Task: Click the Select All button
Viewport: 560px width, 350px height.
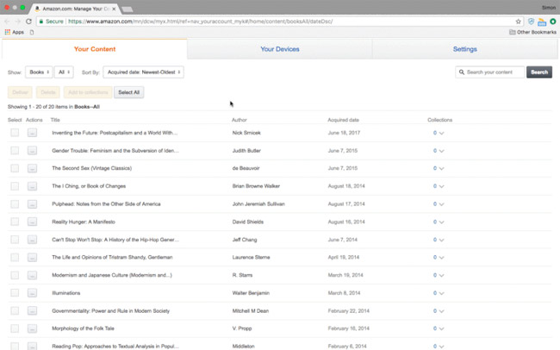Action: (x=129, y=92)
